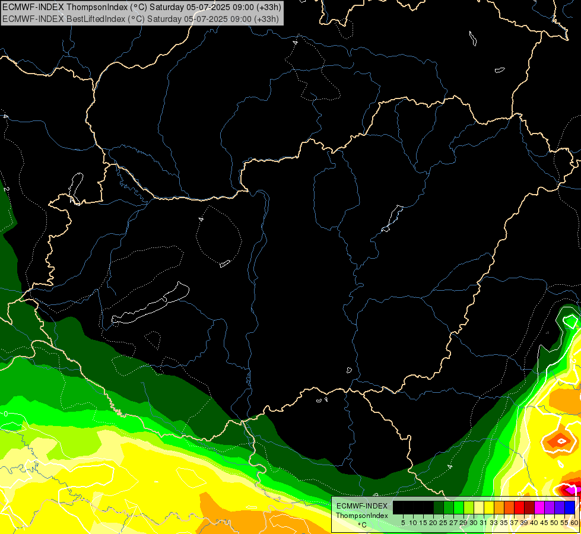Select the violet 50-55 legend swatch
This screenshot has width=581, height=534.
click(x=560, y=508)
